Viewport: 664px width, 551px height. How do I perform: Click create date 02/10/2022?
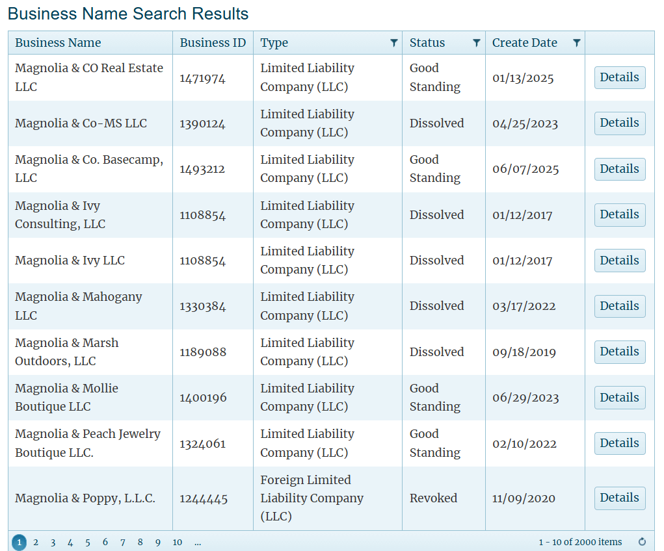click(524, 444)
